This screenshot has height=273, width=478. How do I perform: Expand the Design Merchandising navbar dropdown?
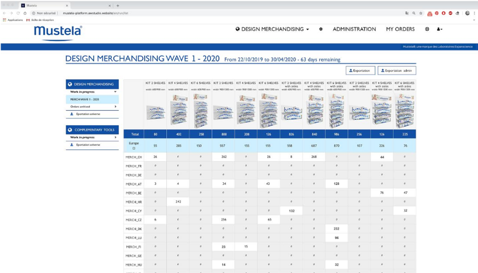point(272,29)
